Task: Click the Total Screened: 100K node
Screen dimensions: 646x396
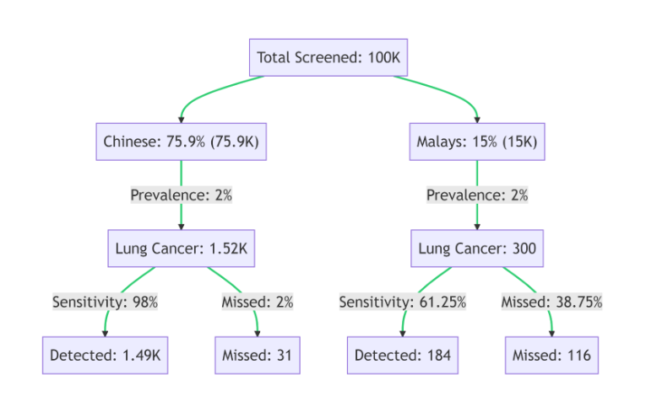Action: pos(328,57)
